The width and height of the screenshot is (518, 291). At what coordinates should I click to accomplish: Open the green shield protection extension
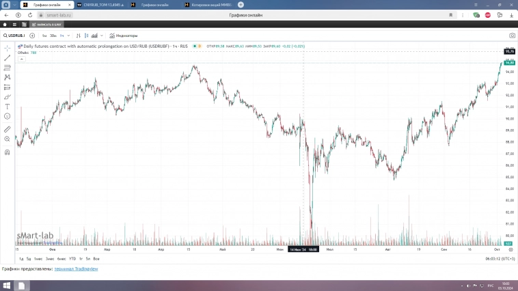point(476,15)
